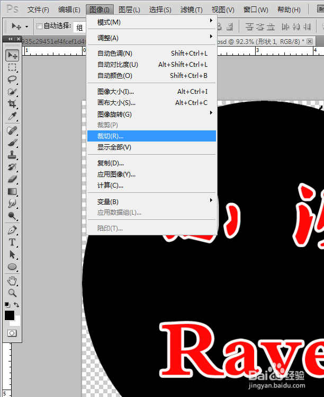Image resolution: width=324 pixels, height=397 pixels.
Task: Open the 编辑(E) menu
Action: tap(69, 10)
